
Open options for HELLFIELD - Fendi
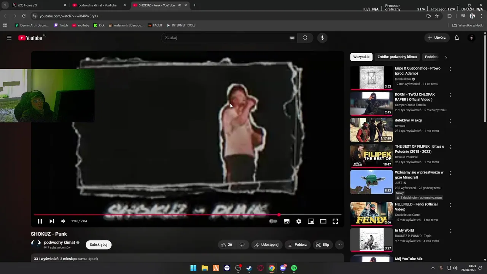pyautogui.click(x=450, y=205)
